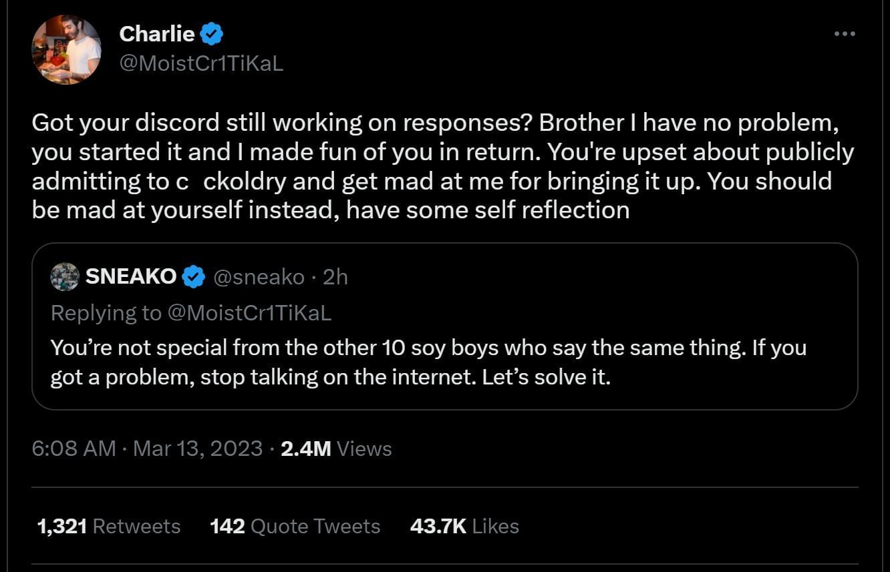Image resolution: width=890 pixels, height=572 pixels.
Task: Open SNEAKO's profile avatar
Action: coord(64,276)
